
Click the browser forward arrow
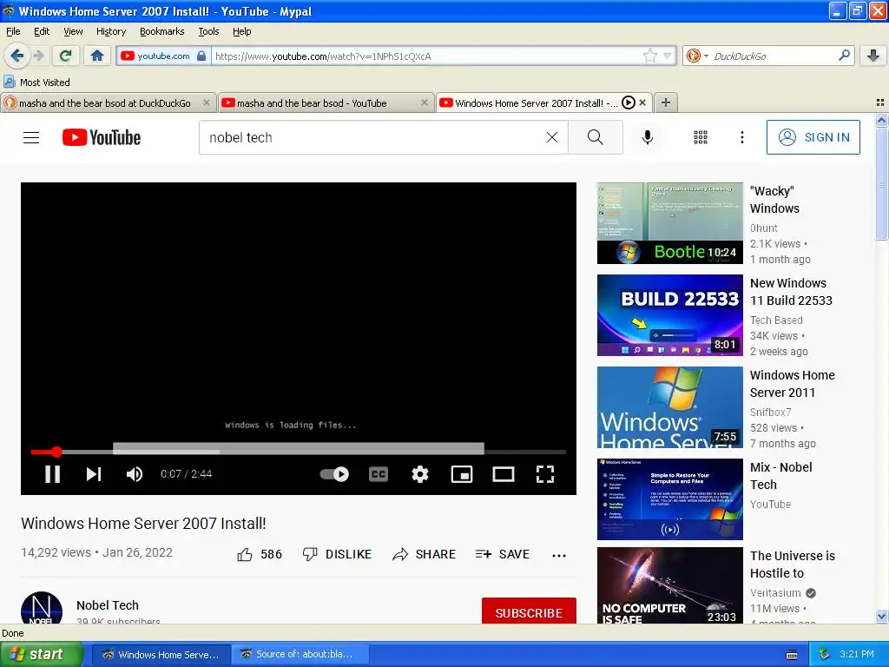pyautogui.click(x=38, y=56)
